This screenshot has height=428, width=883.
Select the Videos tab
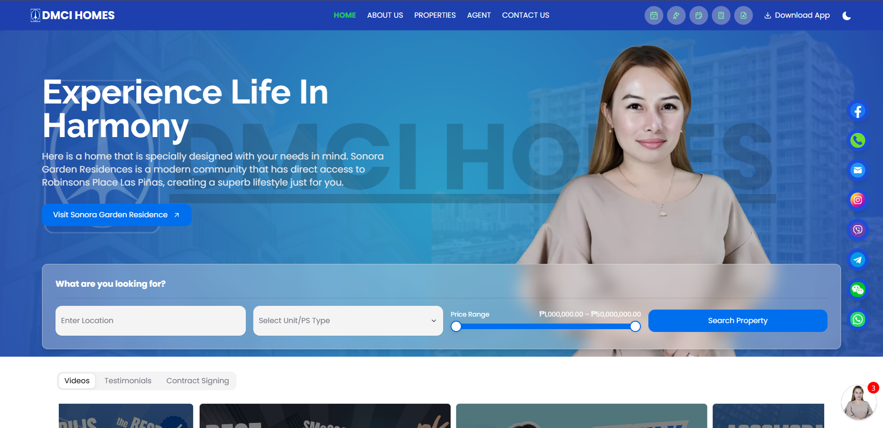click(77, 381)
